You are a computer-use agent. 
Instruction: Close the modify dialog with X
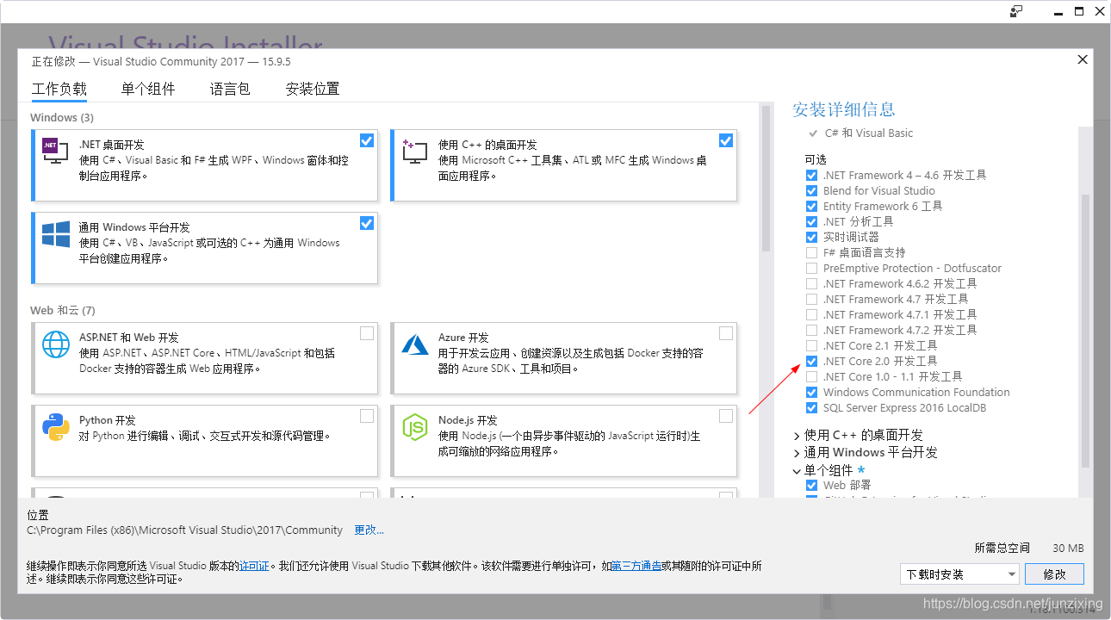pos(1083,59)
